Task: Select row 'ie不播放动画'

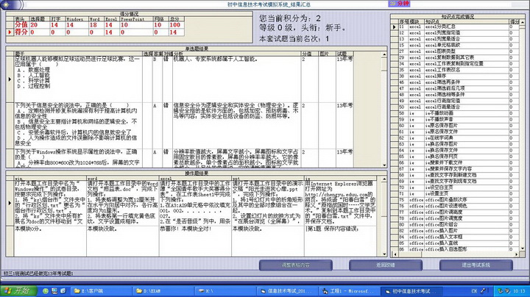Action: tap(455, 113)
